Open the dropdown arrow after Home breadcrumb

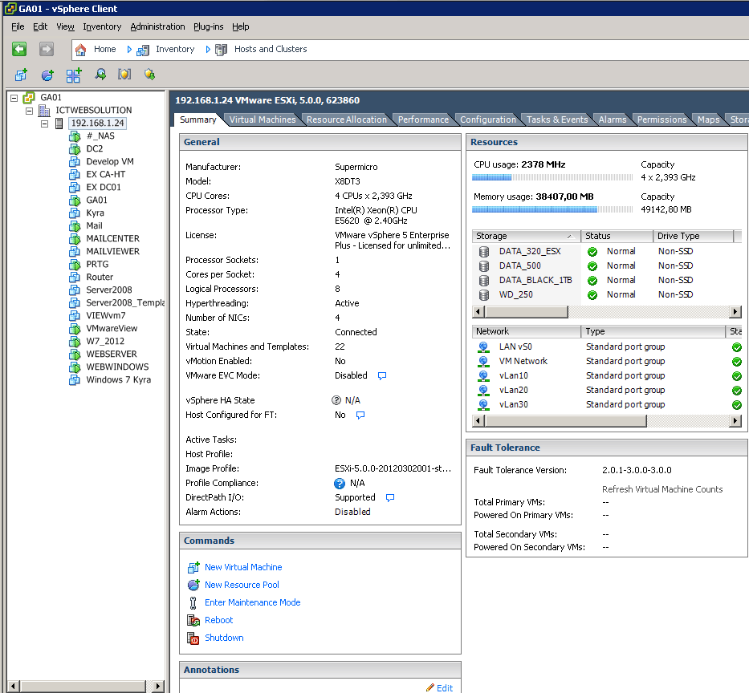pyautogui.click(x=129, y=49)
